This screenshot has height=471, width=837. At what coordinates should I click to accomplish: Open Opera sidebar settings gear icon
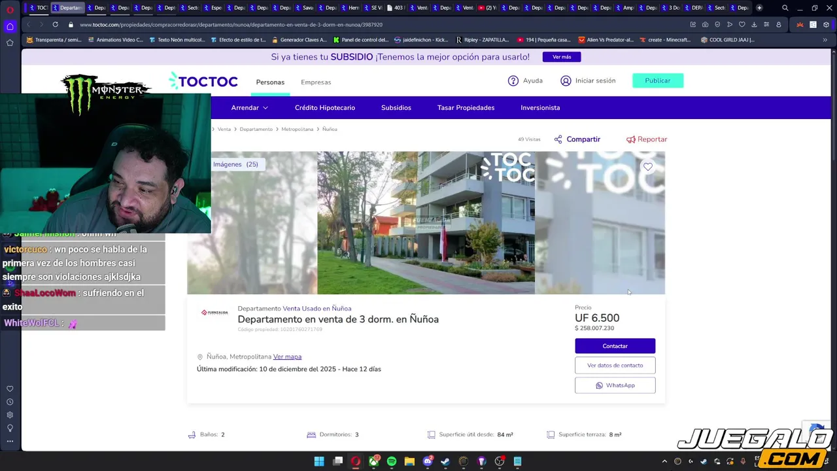(x=10, y=415)
